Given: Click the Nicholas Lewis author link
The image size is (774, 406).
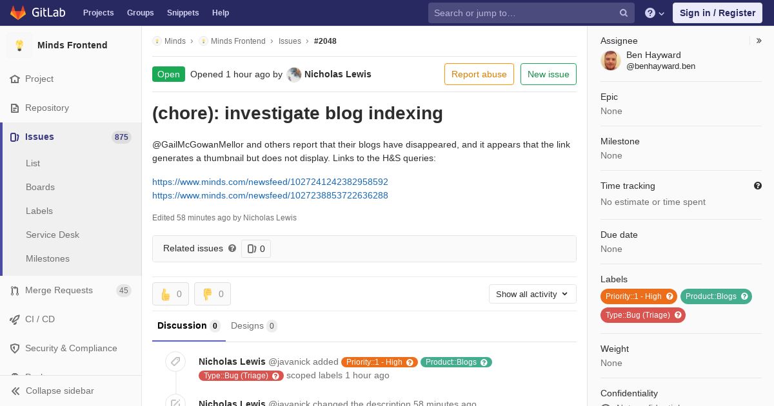Looking at the screenshot, I should (338, 74).
